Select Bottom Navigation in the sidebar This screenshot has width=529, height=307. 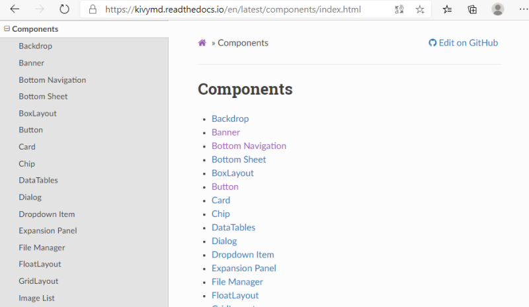click(x=52, y=79)
